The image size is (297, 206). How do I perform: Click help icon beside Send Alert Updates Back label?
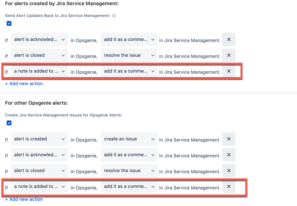(114, 16)
